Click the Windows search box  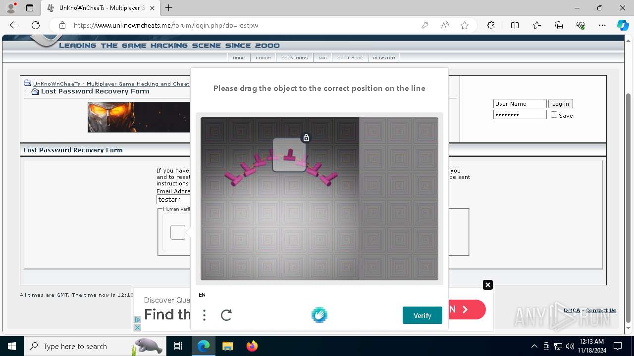tap(94, 346)
